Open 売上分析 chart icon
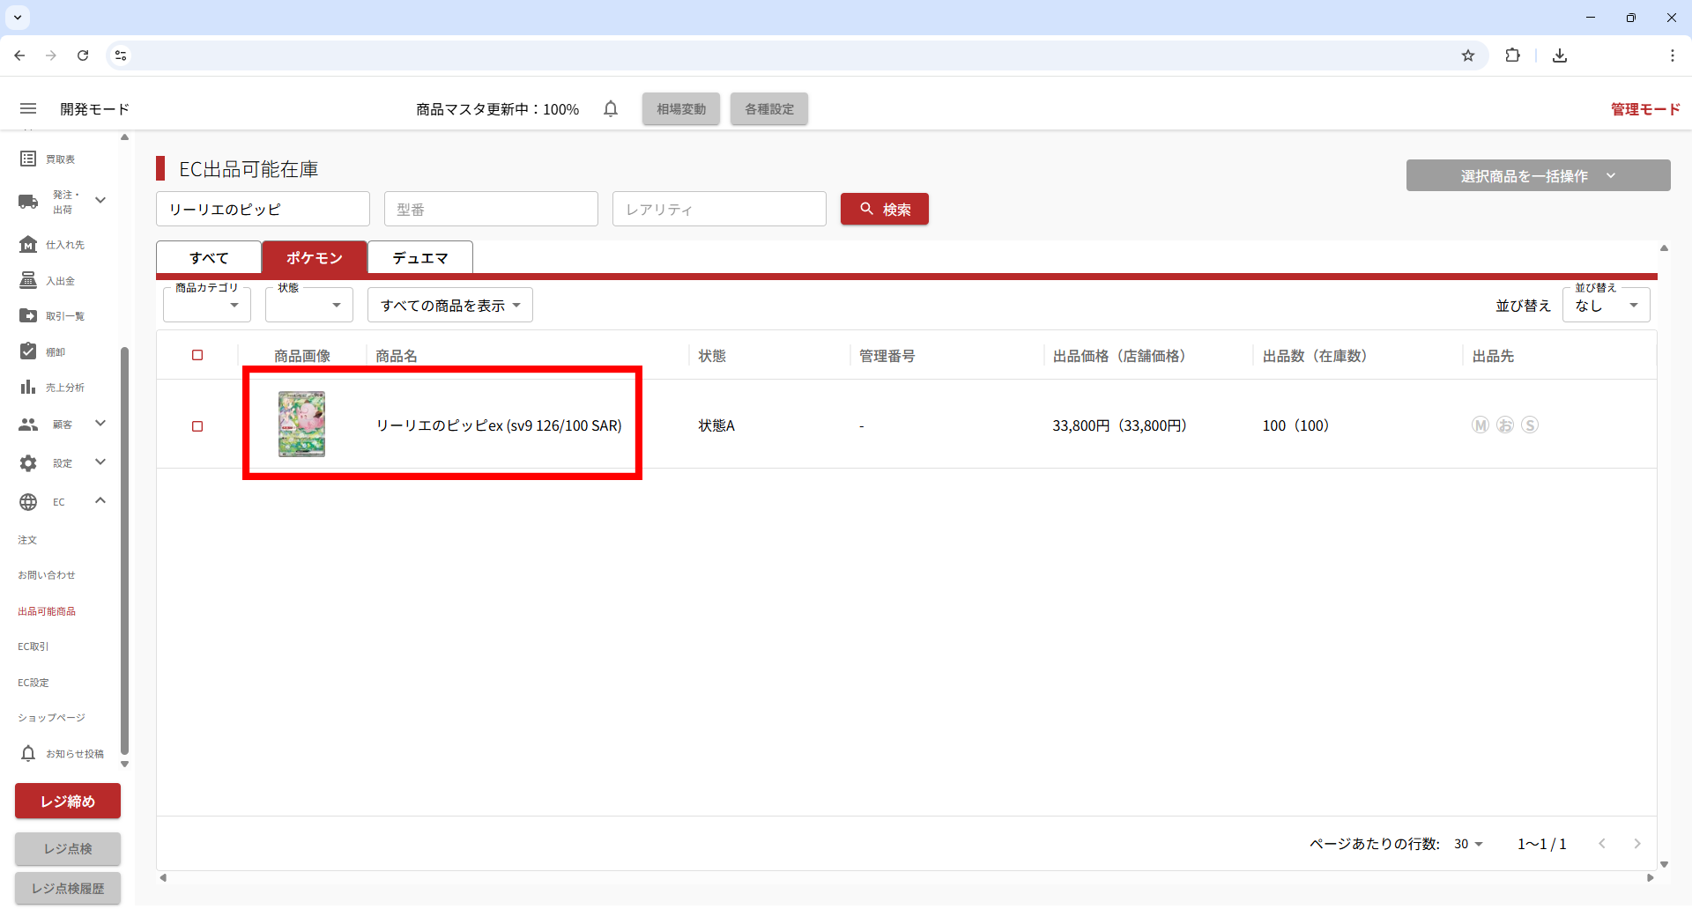The height and width of the screenshot is (909, 1692). (28, 387)
